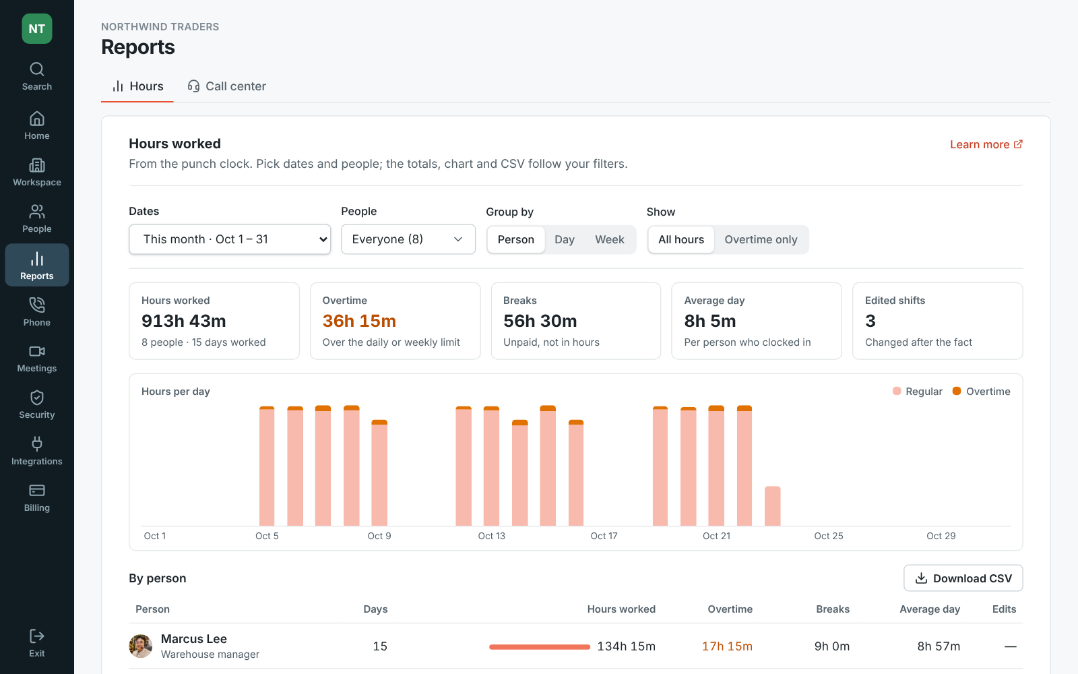Click the NT workspace logo
The image size is (1078, 674).
click(37, 29)
